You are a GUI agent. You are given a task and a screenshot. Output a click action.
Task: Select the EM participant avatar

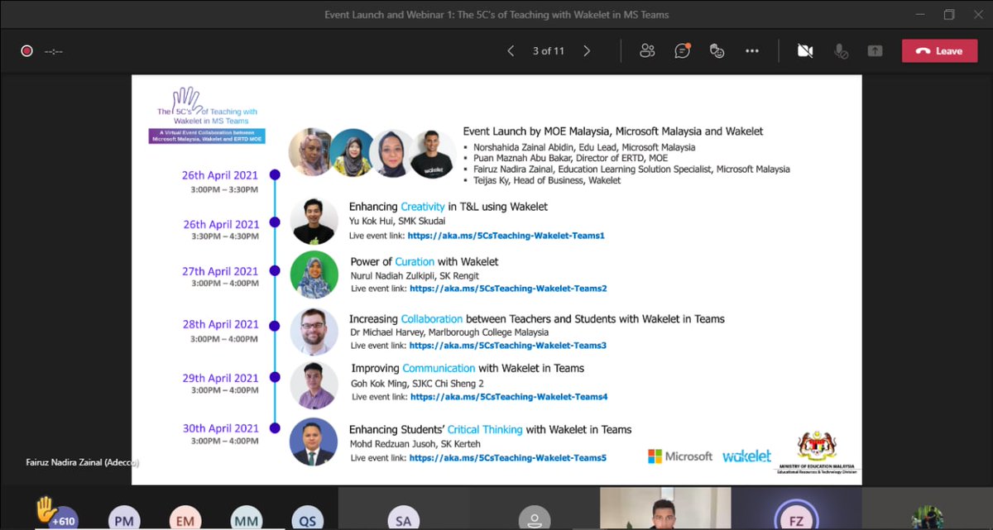pos(185,520)
